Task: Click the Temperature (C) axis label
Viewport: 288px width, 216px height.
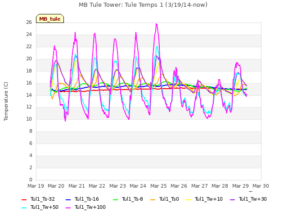Action: point(6,101)
